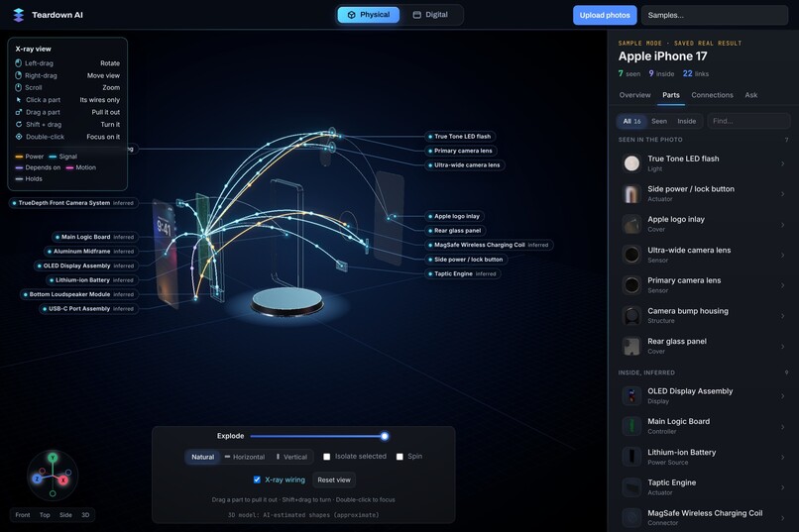
Task: Click the red X axis gizmo handle
Action: pyautogui.click(x=63, y=480)
